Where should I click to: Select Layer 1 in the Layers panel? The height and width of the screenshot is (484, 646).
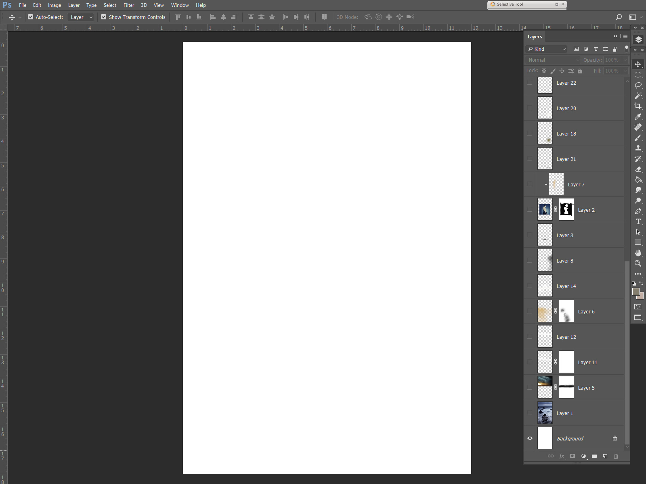(x=581, y=413)
